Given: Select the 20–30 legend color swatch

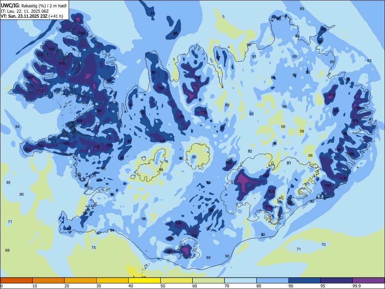Looking at the screenshot, I should pyautogui.click(x=80, y=281).
